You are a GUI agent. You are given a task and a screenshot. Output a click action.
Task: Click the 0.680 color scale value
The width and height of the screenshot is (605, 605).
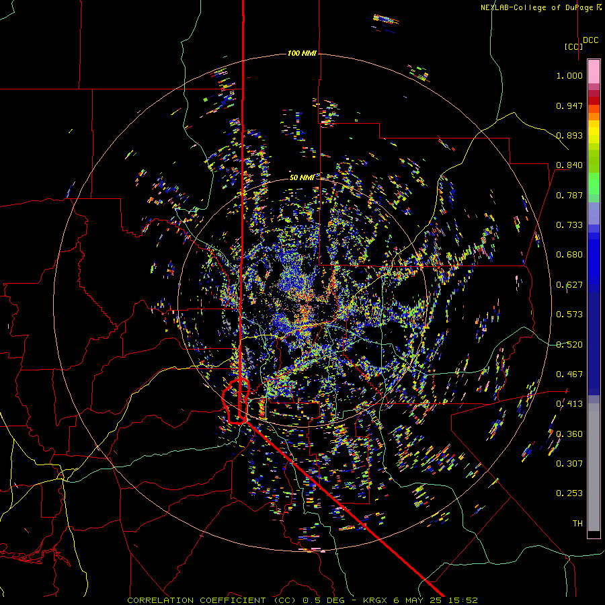pyautogui.click(x=569, y=255)
